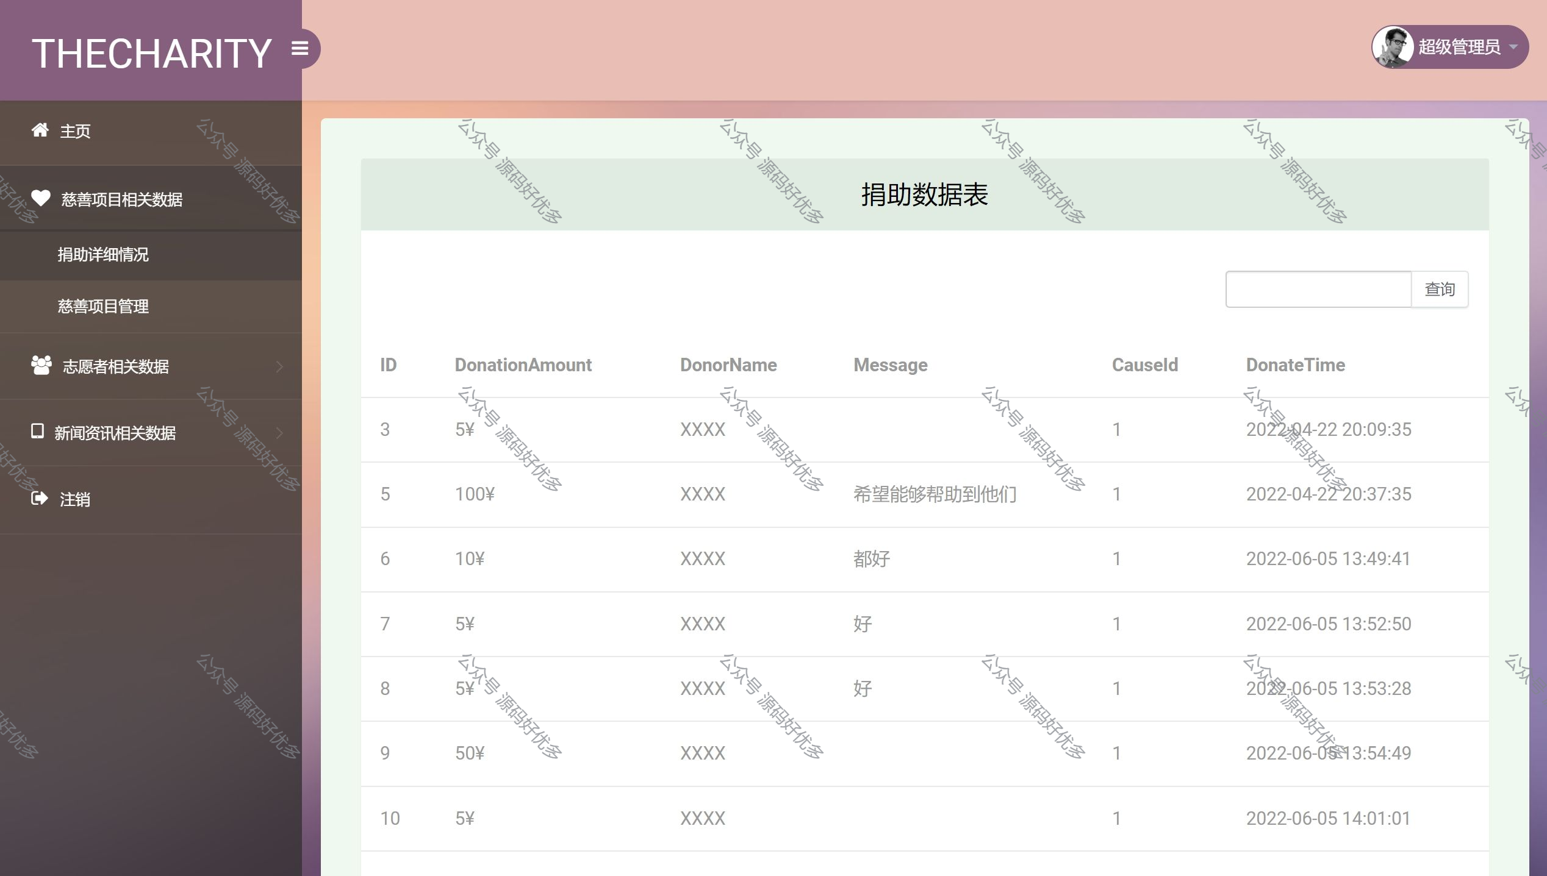Select DonationAmount column header
Screen dimensions: 1547x876
(x=523, y=365)
